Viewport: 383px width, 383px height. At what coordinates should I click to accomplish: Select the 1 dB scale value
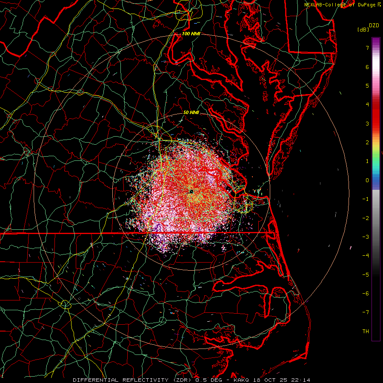pyautogui.click(x=367, y=161)
